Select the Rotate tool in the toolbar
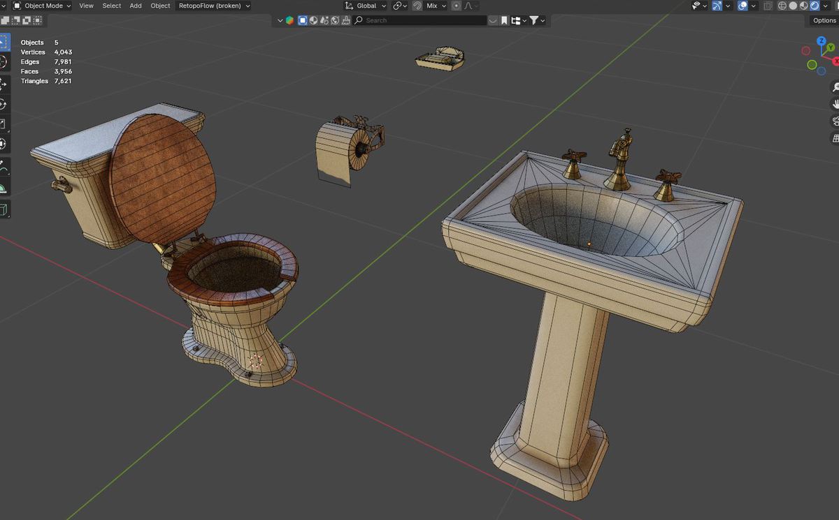839x520 pixels. pos(3,104)
